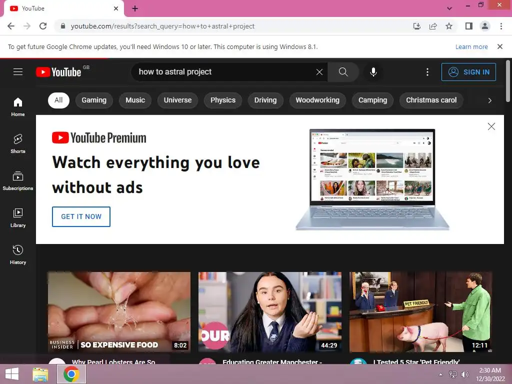Show hidden system tray icons
512x384 pixels.
(x=440, y=374)
